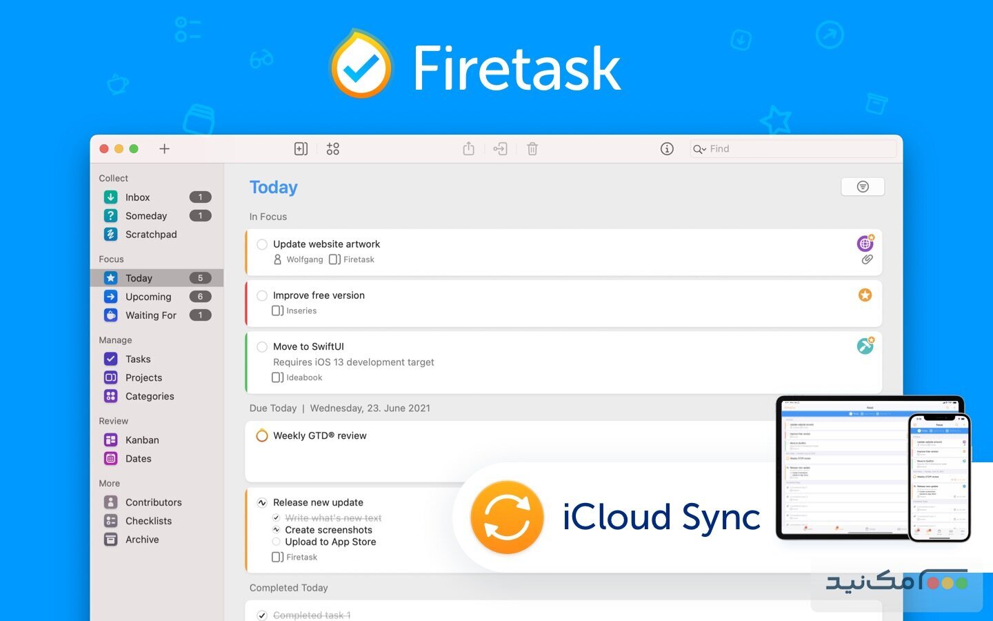The width and height of the screenshot is (993, 621).
Task: Create a new task with the plus button
Action: coord(164,148)
